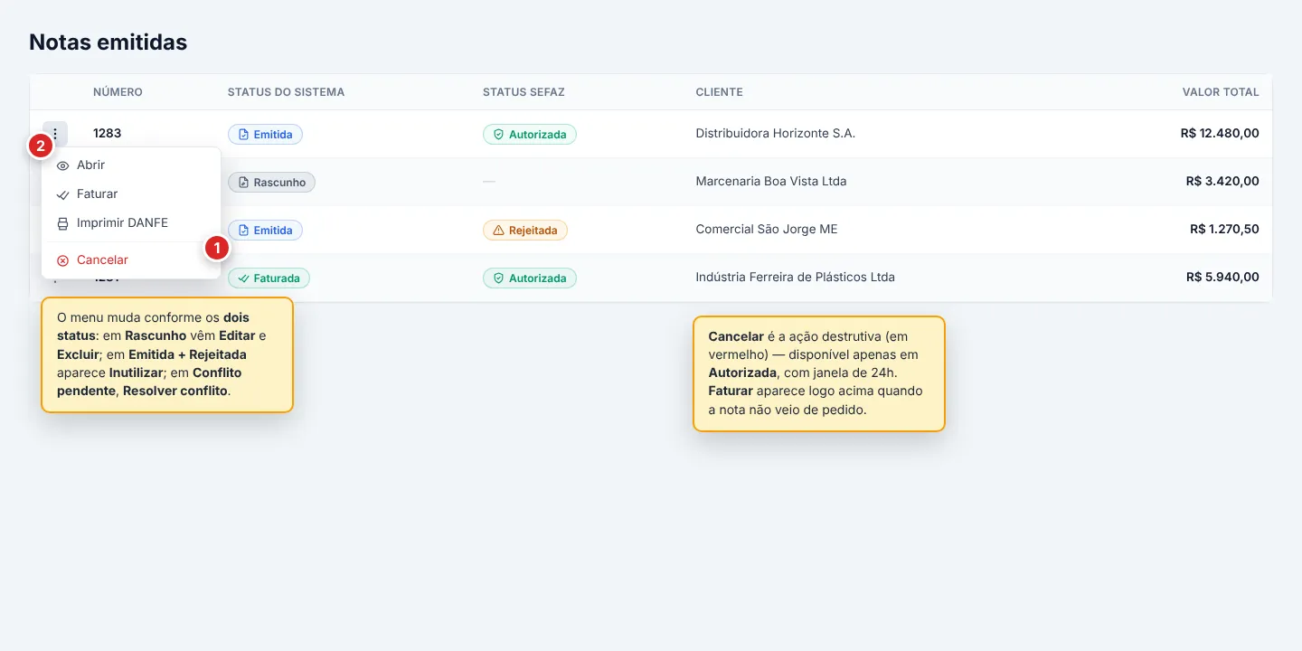This screenshot has height=651, width=1302.
Task: Click the green Faturada status badge
Action: [x=269, y=278]
